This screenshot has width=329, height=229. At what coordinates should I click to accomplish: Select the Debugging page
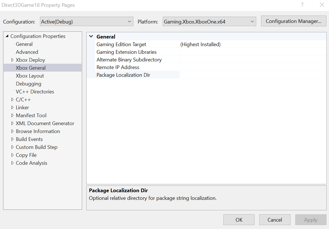[29, 84]
